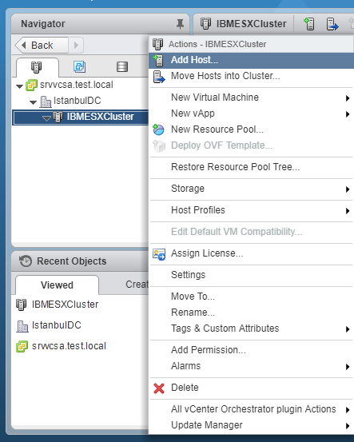Click the forward history arrow button

[76, 45]
